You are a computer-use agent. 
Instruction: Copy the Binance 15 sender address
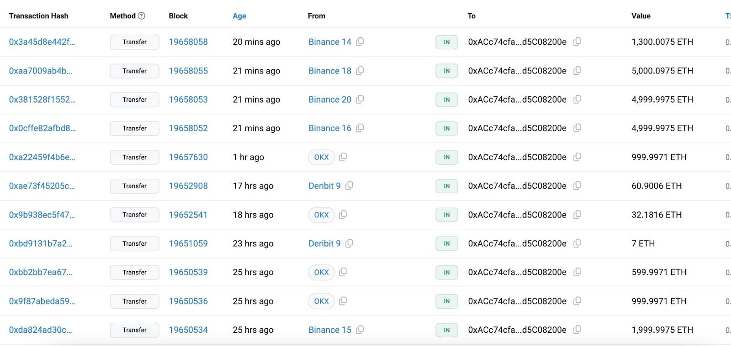click(x=360, y=330)
